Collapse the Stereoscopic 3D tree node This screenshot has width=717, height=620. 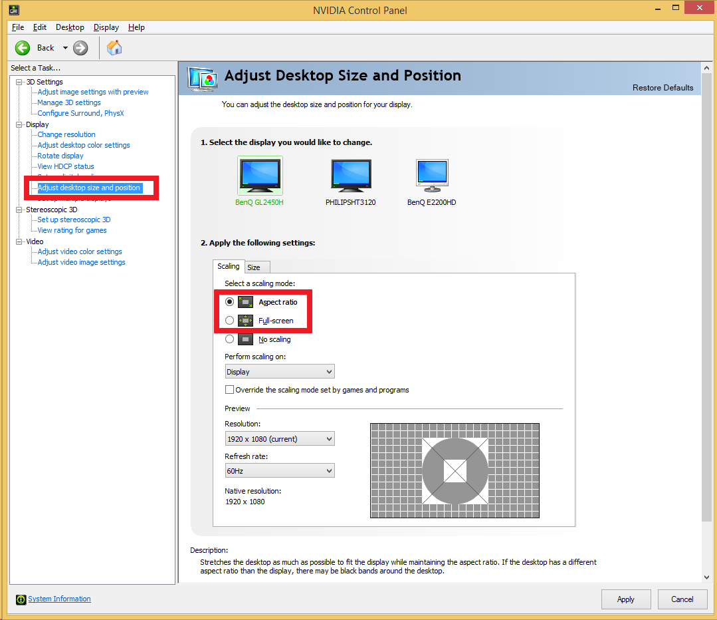point(19,210)
